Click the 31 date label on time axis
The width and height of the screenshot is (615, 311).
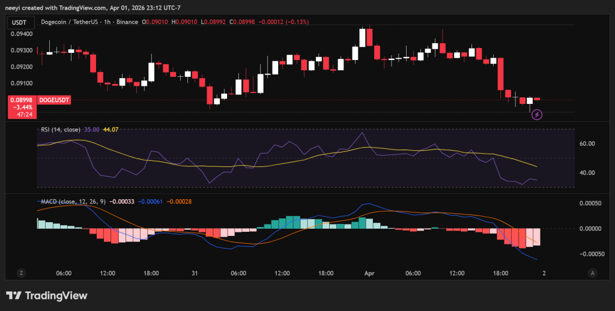click(x=195, y=273)
